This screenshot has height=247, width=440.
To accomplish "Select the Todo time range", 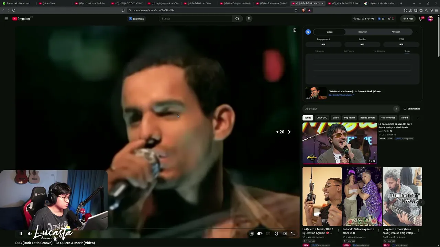I will 407,51.
